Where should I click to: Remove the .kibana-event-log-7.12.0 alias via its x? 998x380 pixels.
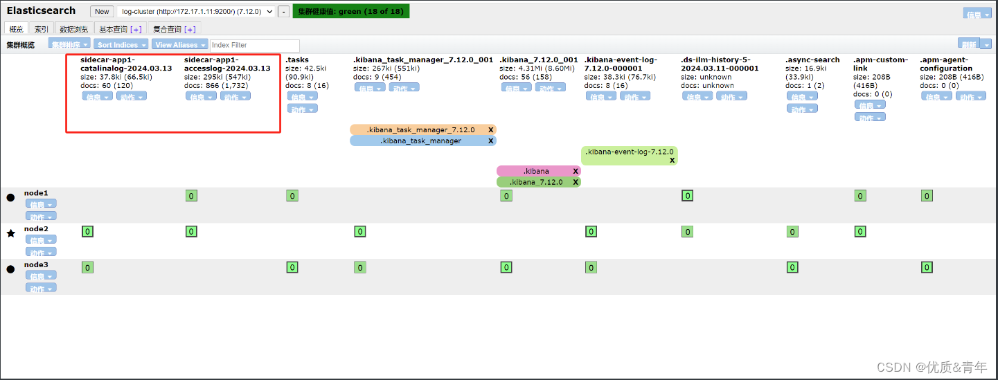click(672, 160)
